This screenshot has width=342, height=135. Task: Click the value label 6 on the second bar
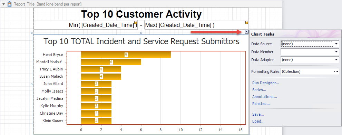tap(111, 62)
